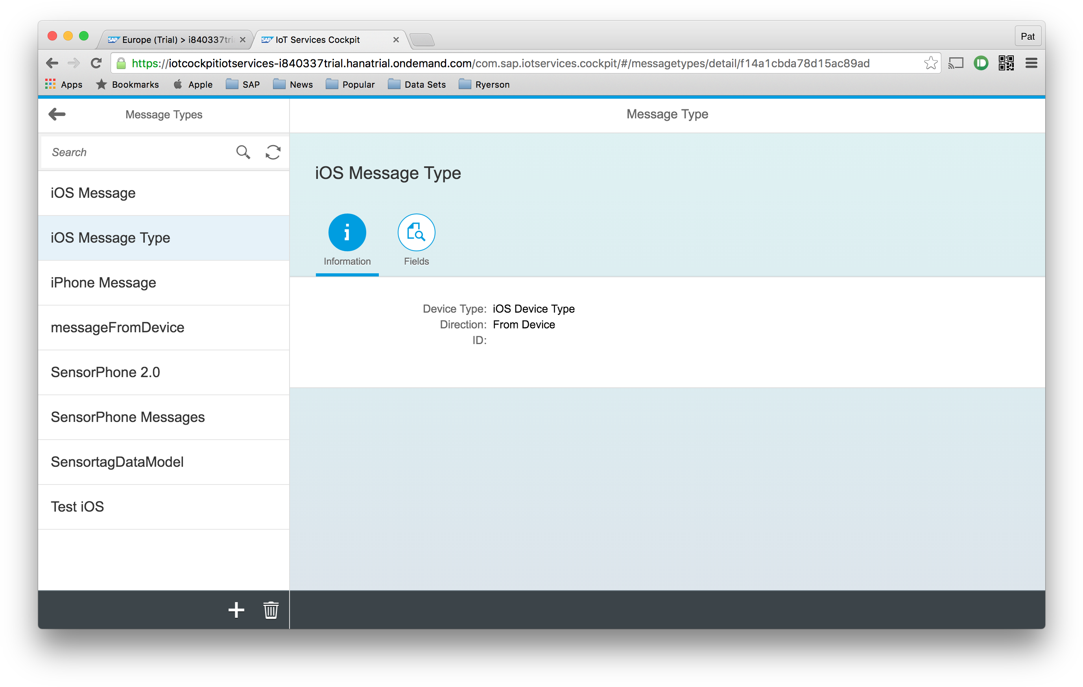The image size is (1083, 687).
Task: Click the browser forward button
Action: click(x=74, y=63)
